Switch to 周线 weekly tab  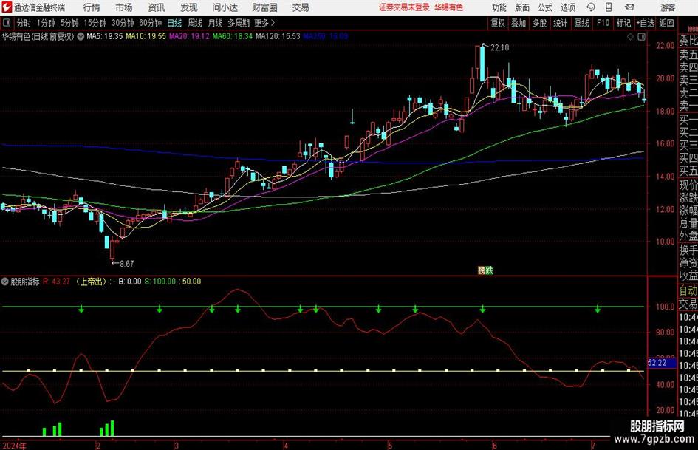pyautogui.click(x=195, y=23)
